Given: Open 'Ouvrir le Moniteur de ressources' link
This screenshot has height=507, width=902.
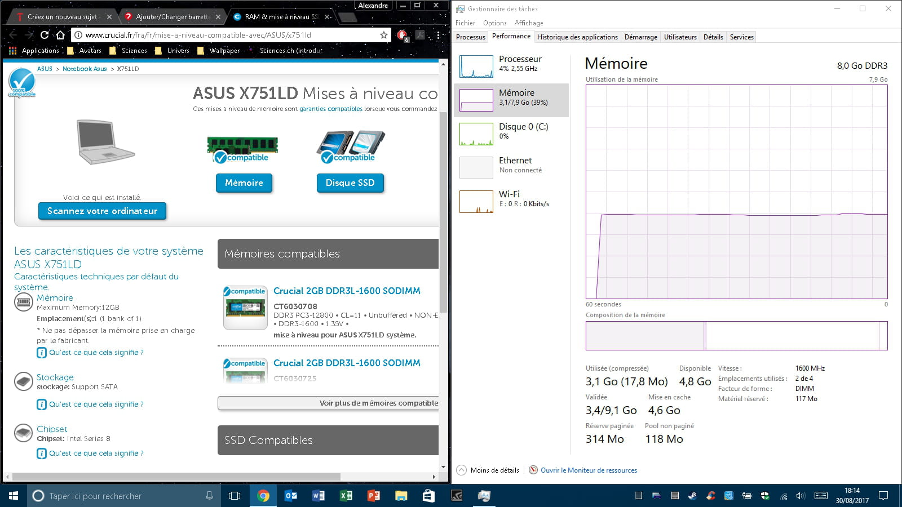Looking at the screenshot, I should (x=589, y=470).
